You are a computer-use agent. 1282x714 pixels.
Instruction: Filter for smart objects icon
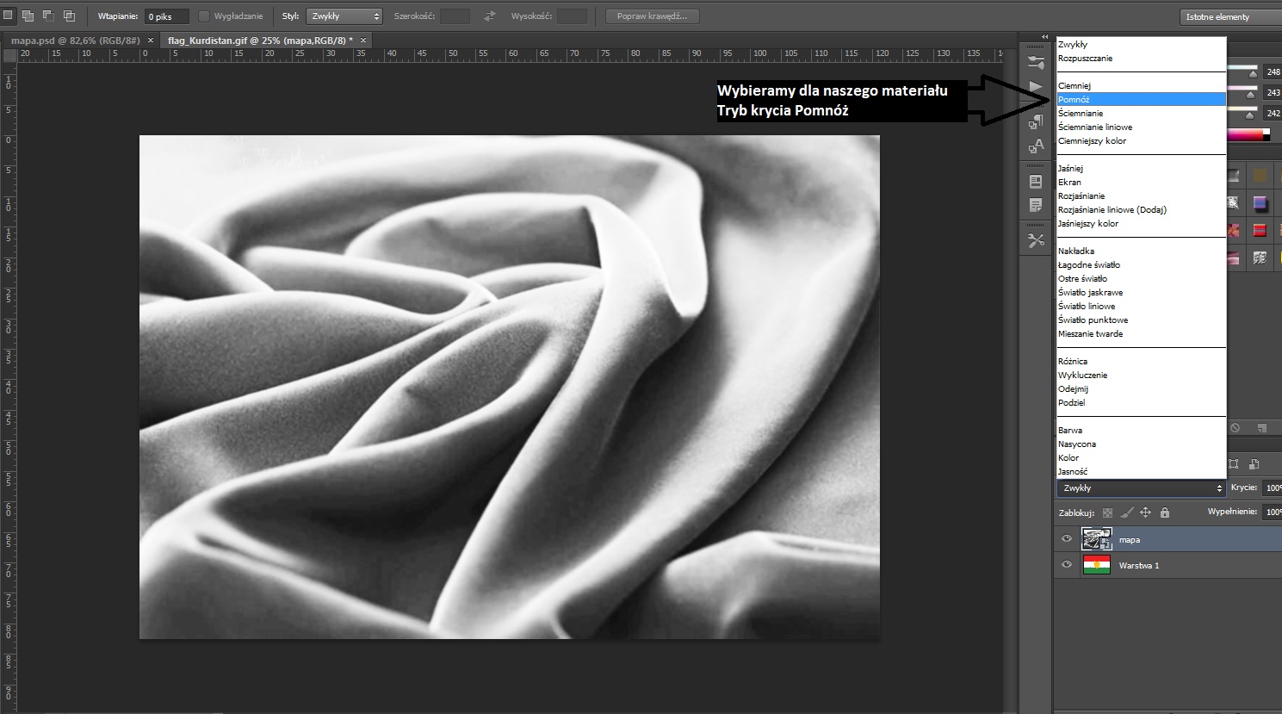pyautogui.click(x=1254, y=463)
